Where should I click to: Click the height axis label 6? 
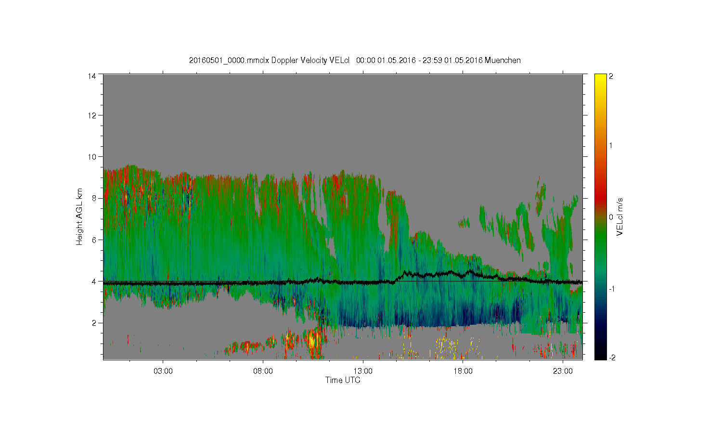tap(94, 240)
